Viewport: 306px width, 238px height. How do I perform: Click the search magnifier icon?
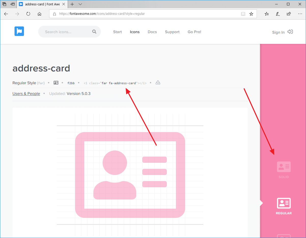tap(94, 32)
